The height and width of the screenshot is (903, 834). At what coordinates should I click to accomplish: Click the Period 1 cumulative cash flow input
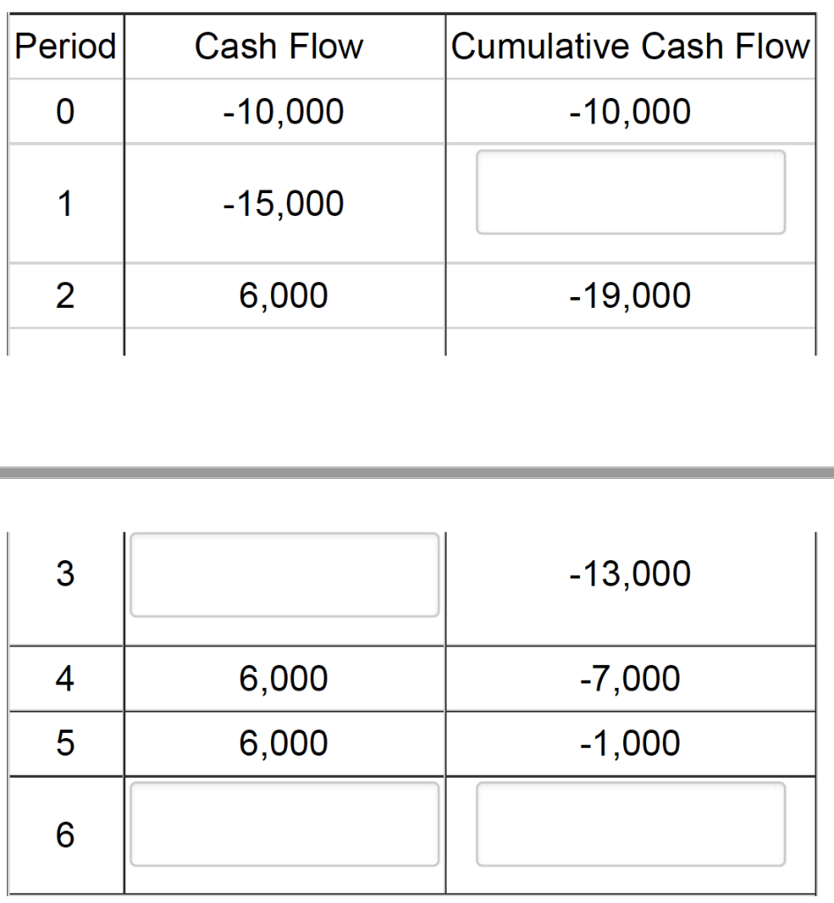click(x=630, y=192)
